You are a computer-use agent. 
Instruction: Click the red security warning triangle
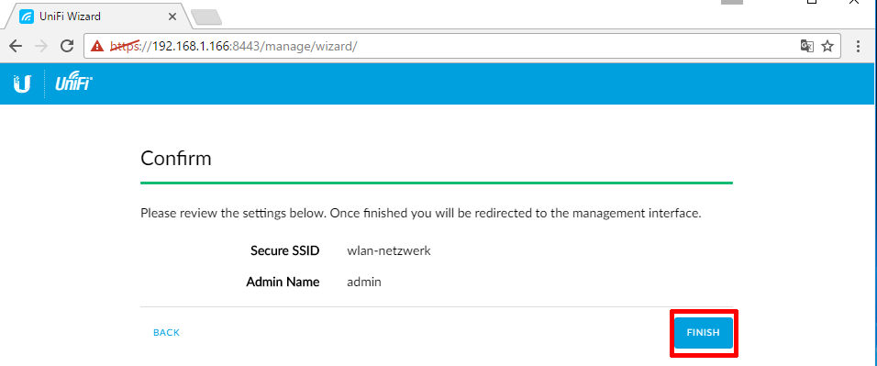tap(98, 46)
